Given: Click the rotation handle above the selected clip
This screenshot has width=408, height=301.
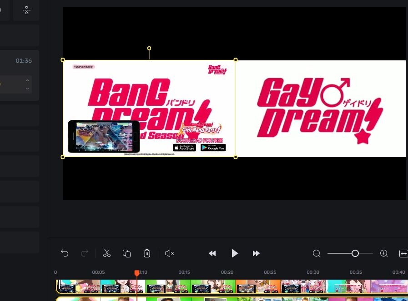Looking at the screenshot, I should tap(149, 48).
